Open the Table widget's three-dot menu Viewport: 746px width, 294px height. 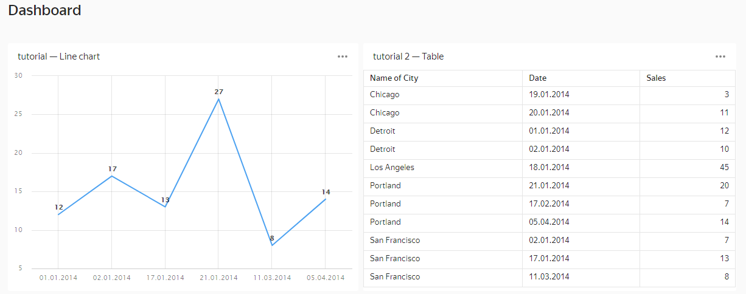point(720,56)
